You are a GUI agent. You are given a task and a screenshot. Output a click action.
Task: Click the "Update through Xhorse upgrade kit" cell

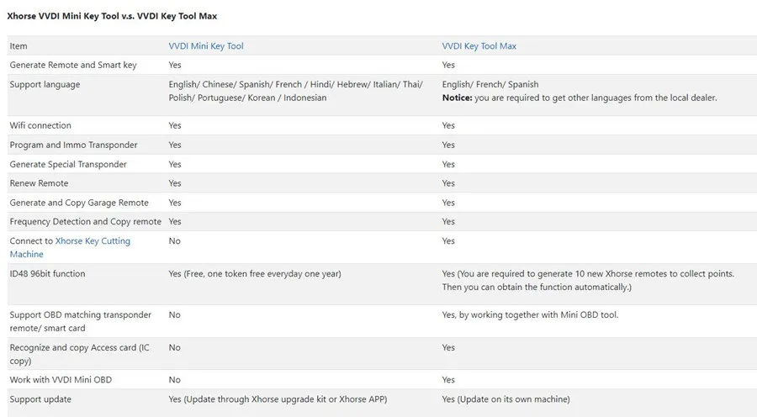tap(278, 399)
